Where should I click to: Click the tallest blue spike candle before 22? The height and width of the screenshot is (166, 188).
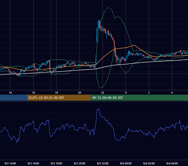click(97, 35)
